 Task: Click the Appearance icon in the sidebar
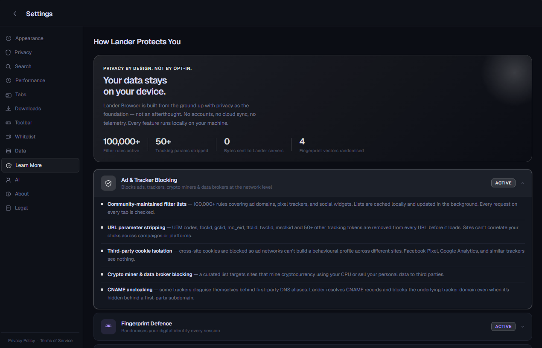[x=9, y=38]
